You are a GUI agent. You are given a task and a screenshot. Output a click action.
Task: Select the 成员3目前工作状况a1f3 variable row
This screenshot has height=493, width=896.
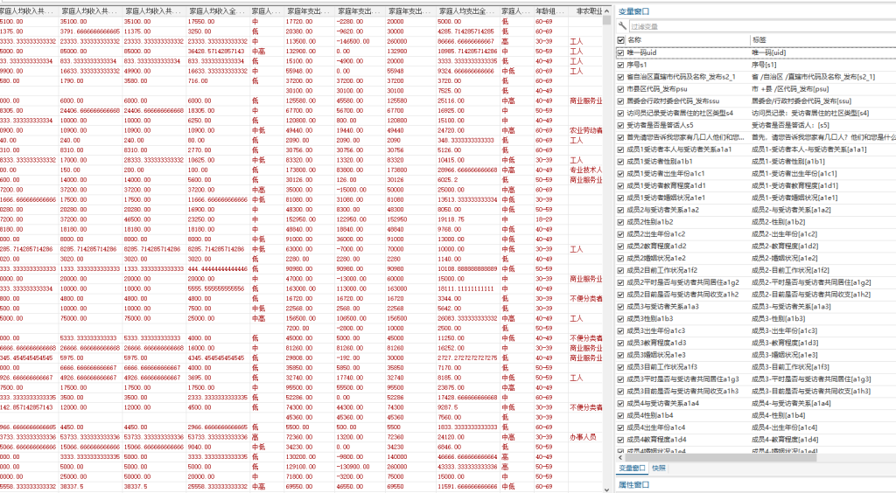pos(757,367)
